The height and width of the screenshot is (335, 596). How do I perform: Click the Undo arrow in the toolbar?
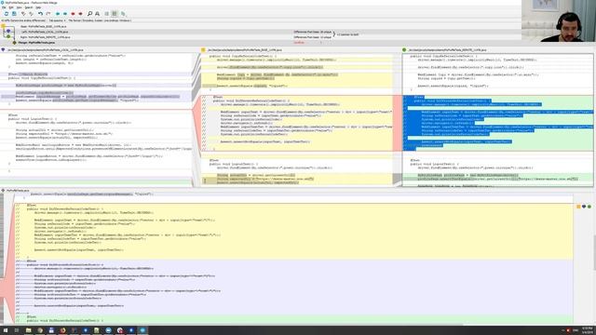click(x=40, y=14)
